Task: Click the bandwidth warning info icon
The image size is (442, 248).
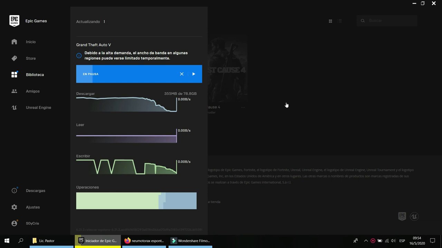Action: [x=79, y=55]
